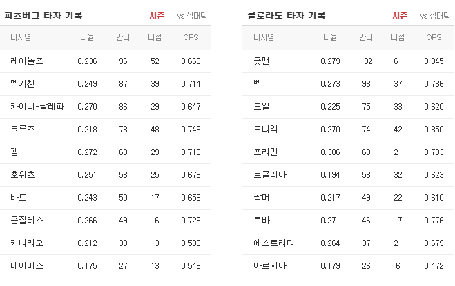Image resolution: width=455 pixels, height=286 pixels.
Task: Click 타율 column header in 피츠버그 table
Action: point(87,37)
